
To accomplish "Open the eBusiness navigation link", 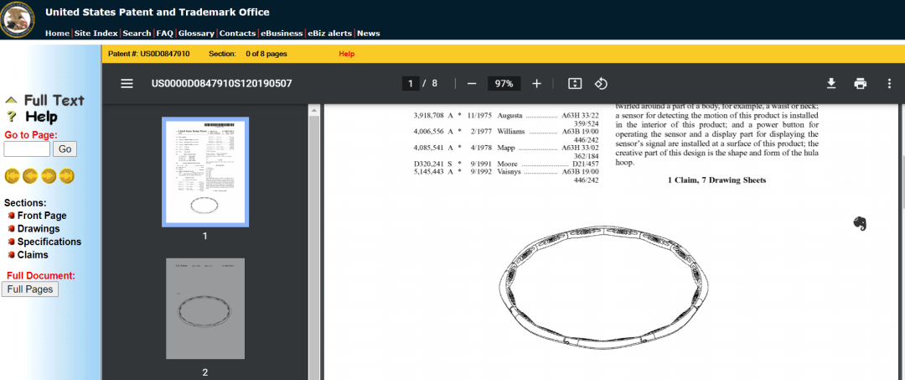I will click(282, 34).
